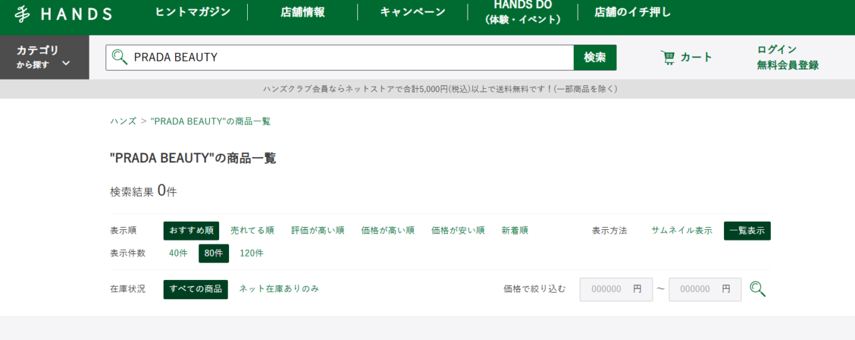Sort by 価格が安い順
This screenshot has width=855, height=340.
[x=458, y=230]
